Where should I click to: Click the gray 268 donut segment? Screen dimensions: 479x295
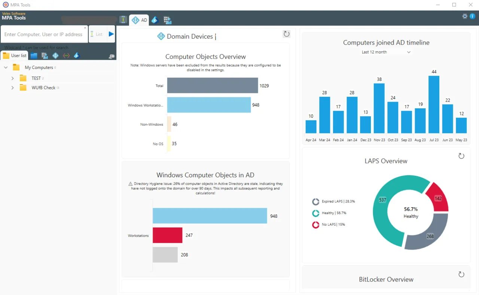(x=430, y=236)
